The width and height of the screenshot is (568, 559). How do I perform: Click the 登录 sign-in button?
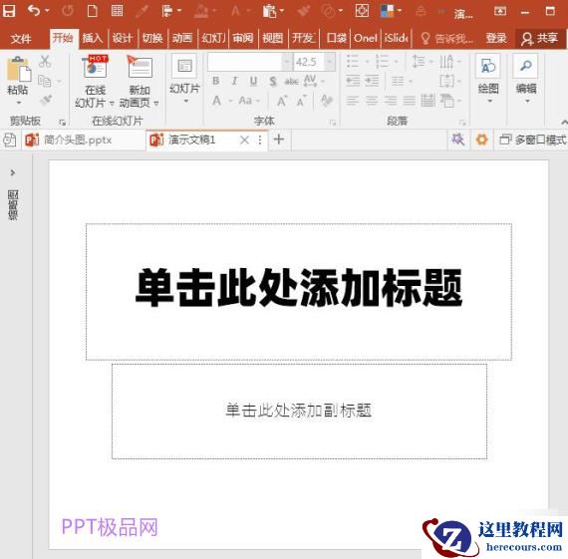pyautogui.click(x=496, y=38)
